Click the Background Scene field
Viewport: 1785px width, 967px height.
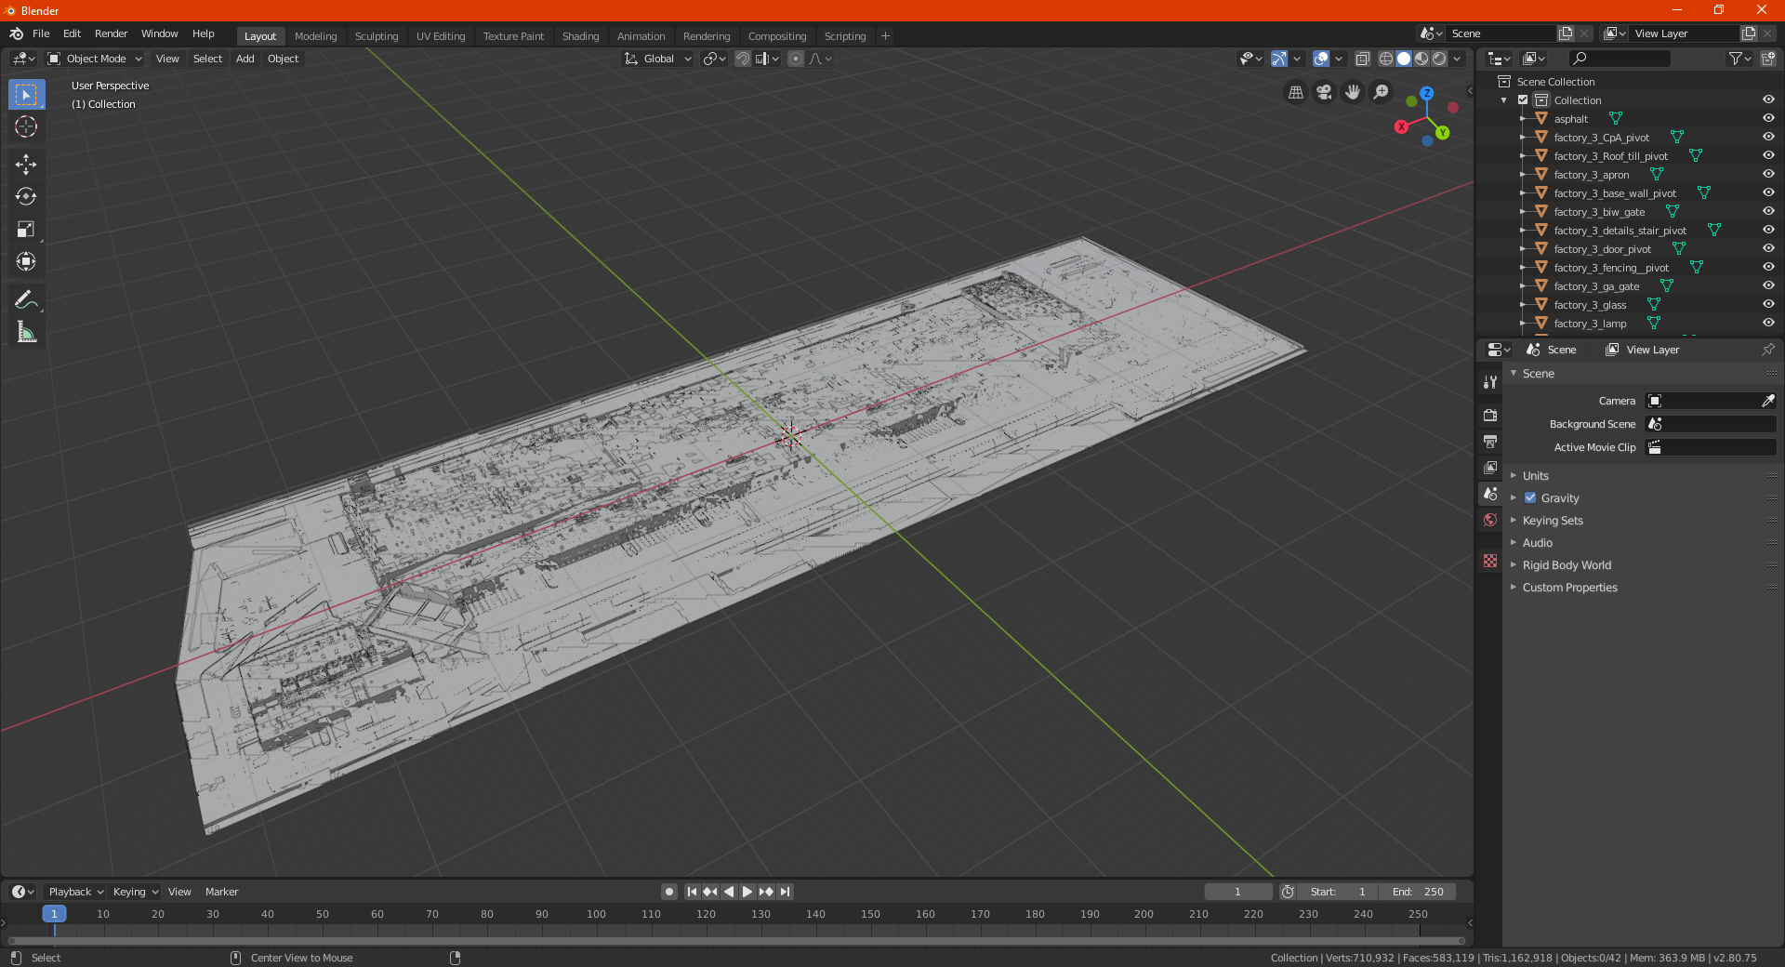[1711, 424]
